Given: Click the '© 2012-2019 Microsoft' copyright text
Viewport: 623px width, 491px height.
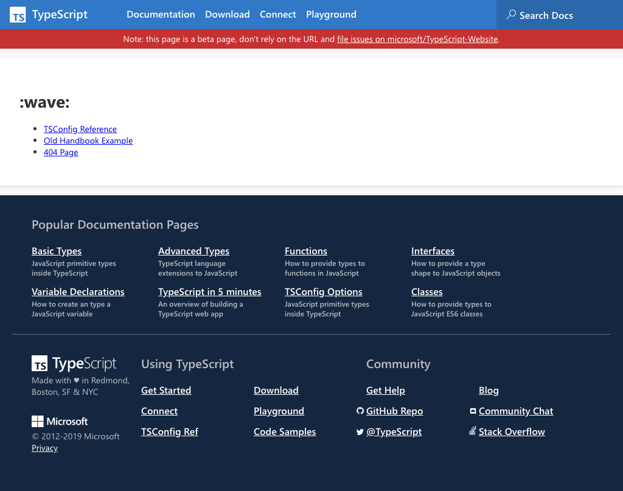Looking at the screenshot, I should point(75,436).
